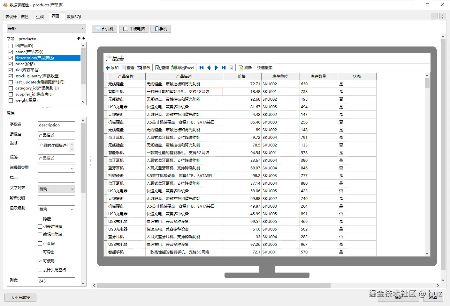Switch to the 数据SQL tab
The height and width of the screenshot is (306, 450).
[x=74, y=17]
